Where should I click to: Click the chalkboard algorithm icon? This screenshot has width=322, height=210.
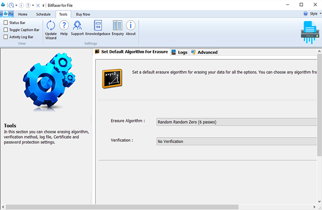(112, 79)
